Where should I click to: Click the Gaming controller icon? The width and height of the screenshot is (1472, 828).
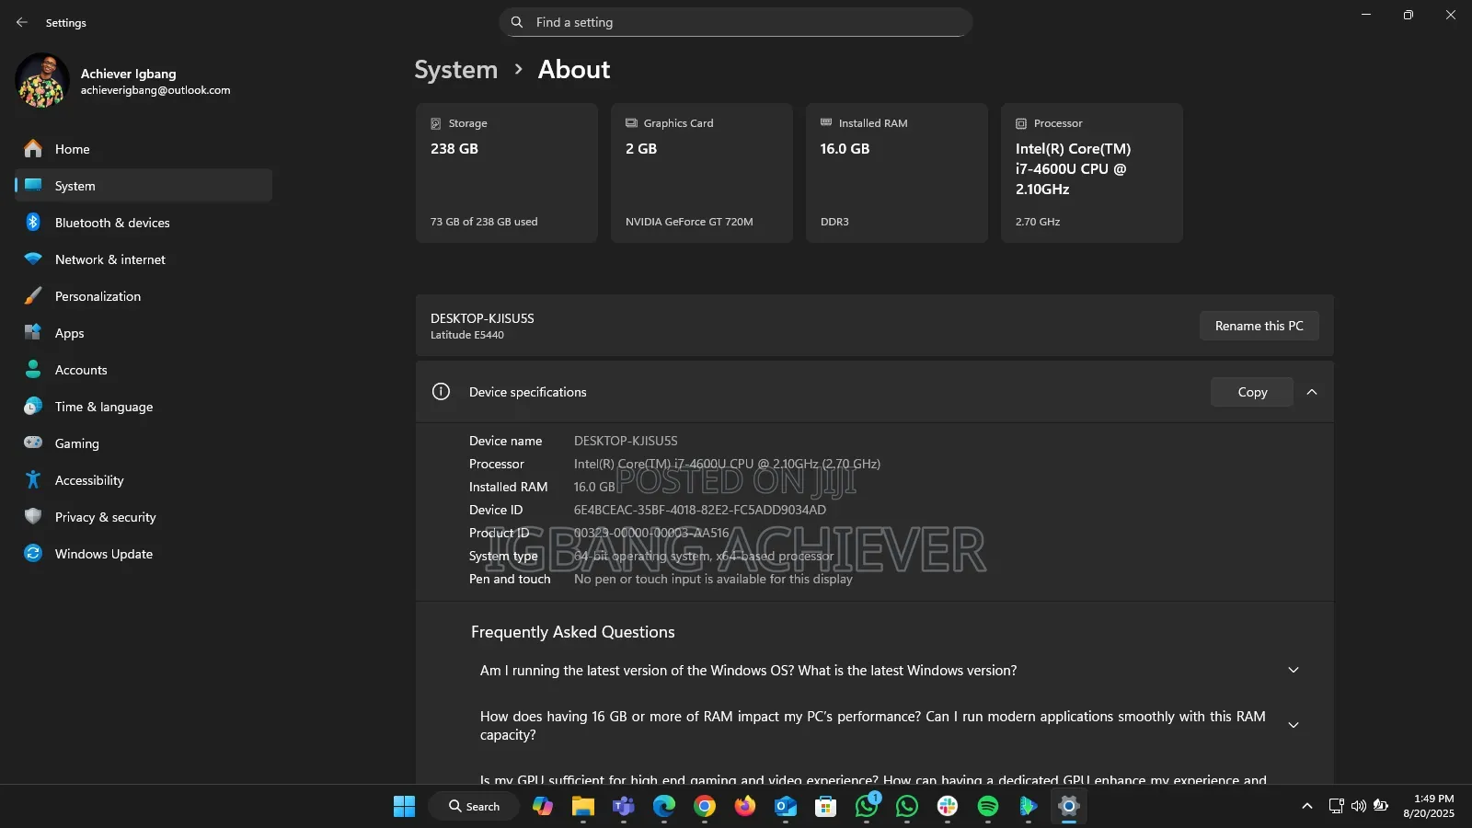point(33,443)
